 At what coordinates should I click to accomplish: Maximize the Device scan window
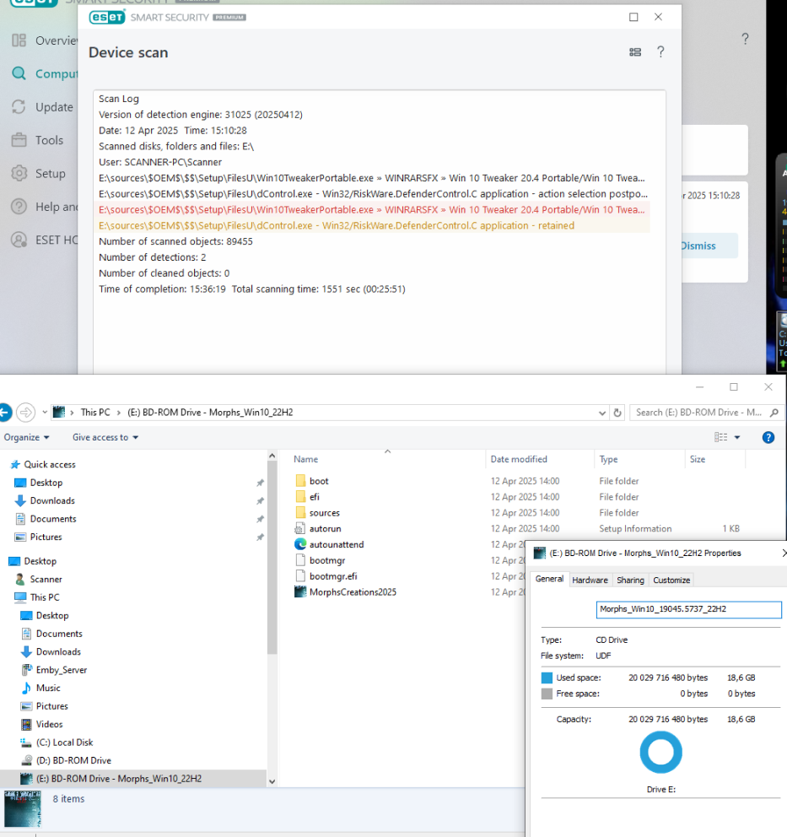(633, 17)
